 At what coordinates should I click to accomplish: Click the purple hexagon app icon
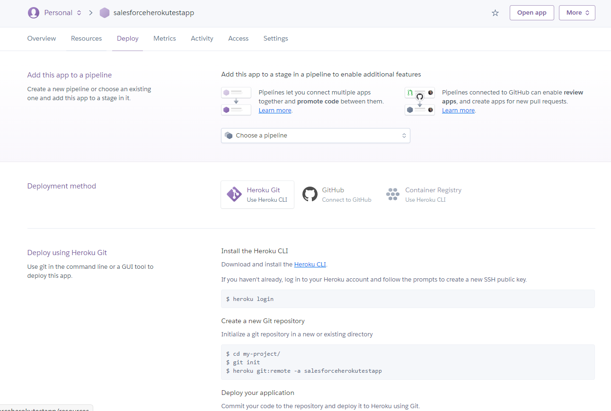point(105,13)
